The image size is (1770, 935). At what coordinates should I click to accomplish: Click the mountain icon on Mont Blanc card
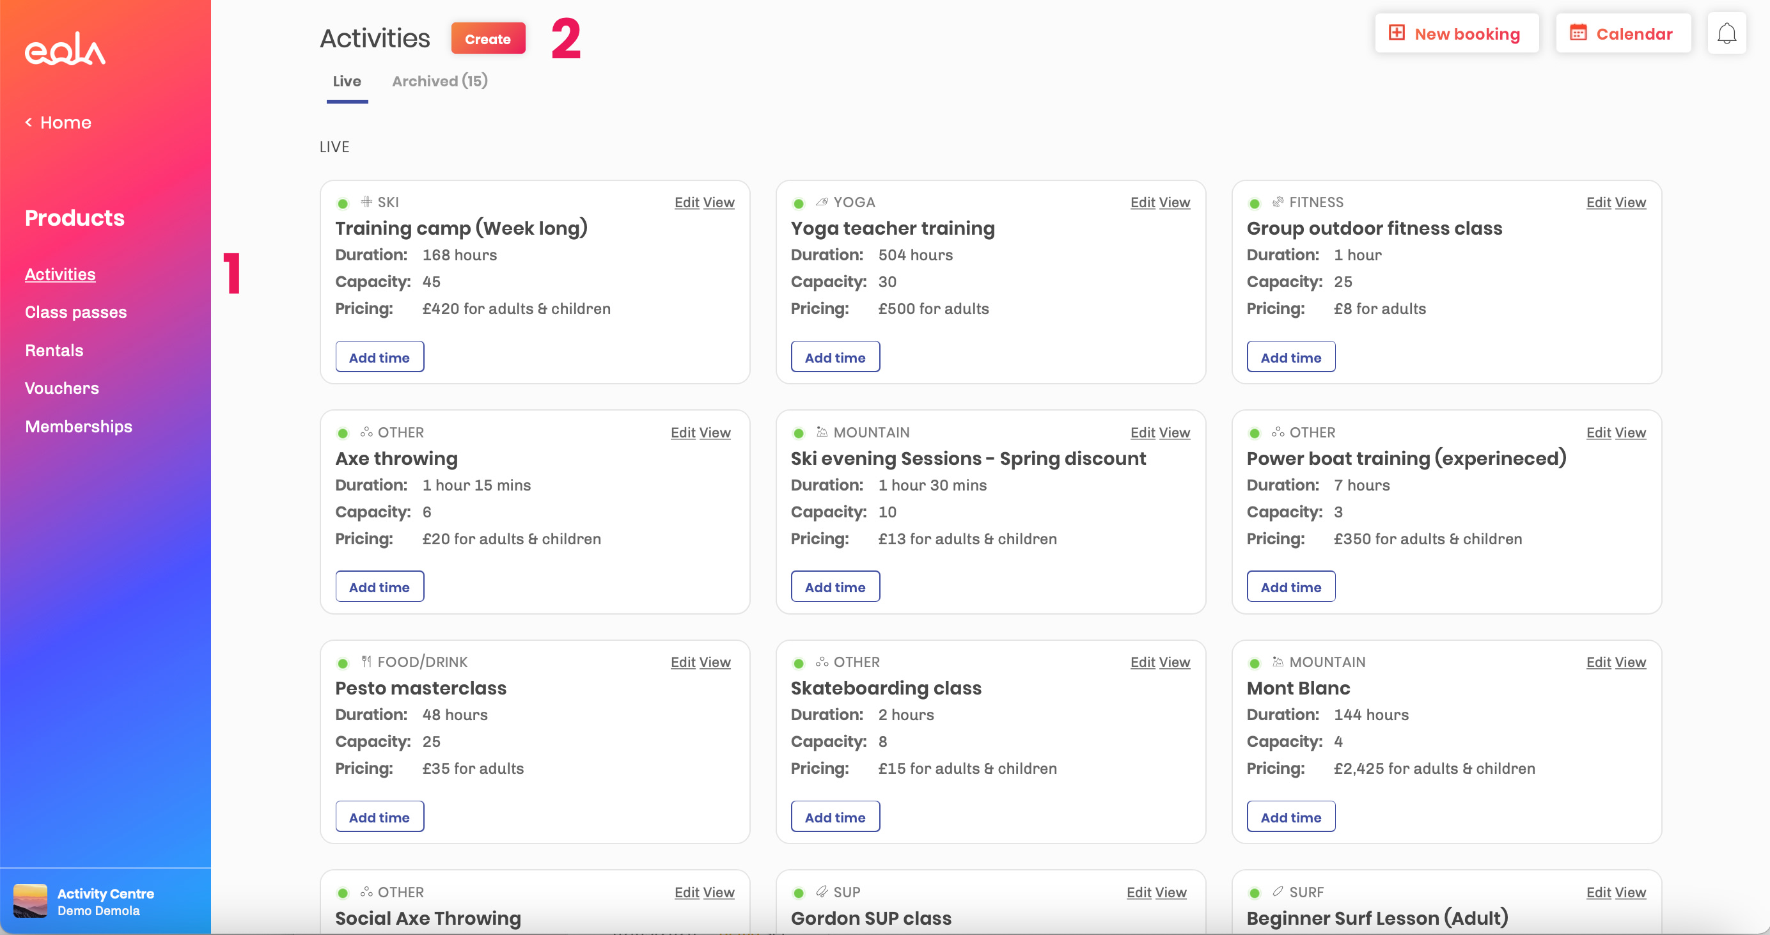click(1278, 661)
